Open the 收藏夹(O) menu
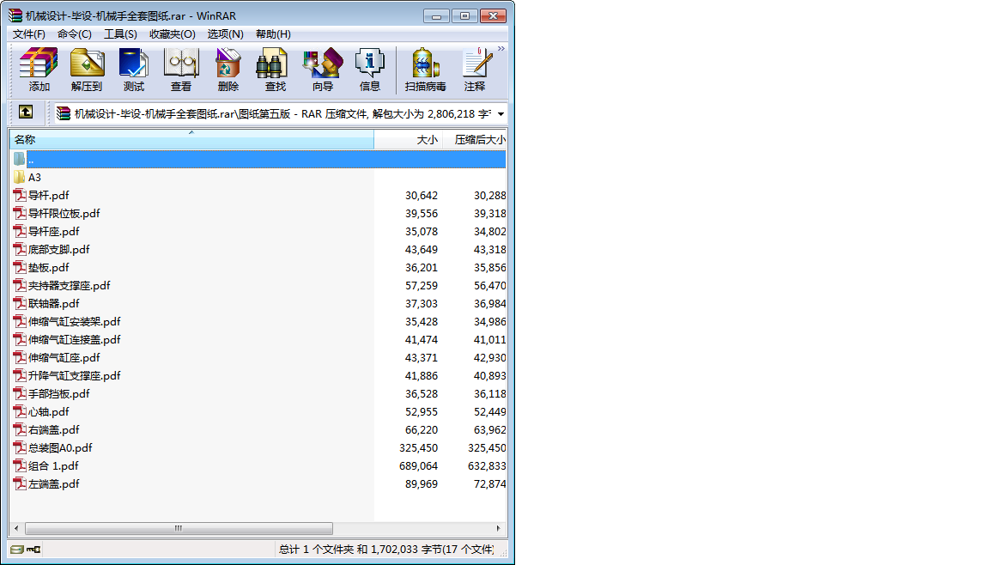Image resolution: width=989 pixels, height=565 pixels. (x=173, y=34)
